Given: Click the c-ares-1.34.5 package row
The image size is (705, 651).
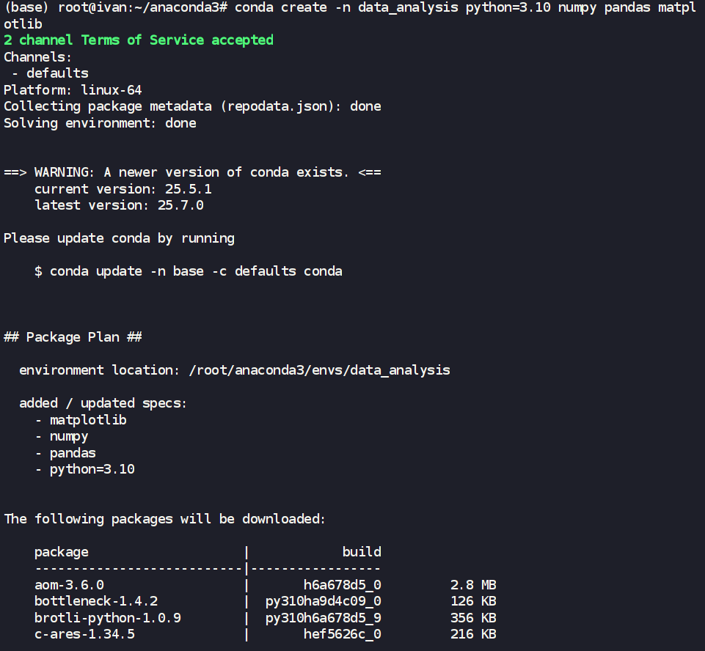Looking at the screenshot, I should point(84,634).
